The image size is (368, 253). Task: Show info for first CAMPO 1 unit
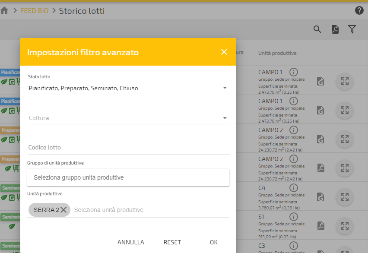point(293,72)
